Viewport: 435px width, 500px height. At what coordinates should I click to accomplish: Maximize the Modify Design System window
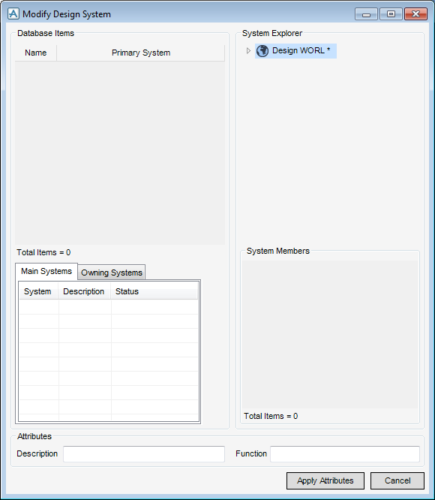pyautogui.click(x=391, y=14)
